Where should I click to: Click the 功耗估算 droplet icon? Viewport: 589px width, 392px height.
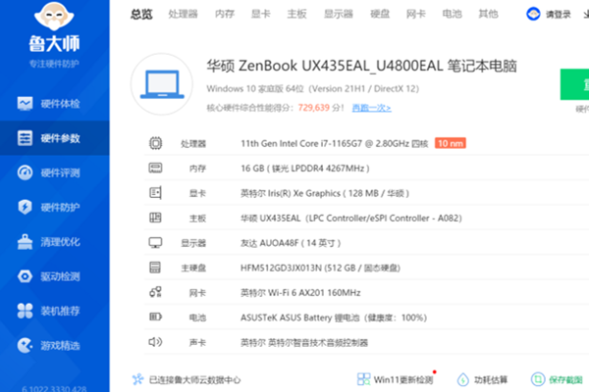(462, 379)
